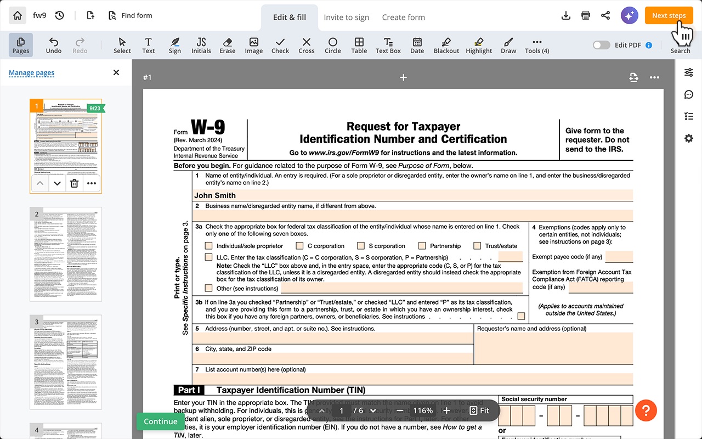This screenshot has width=702, height=439.
Task: Check the LLC box
Action: (x=208, y=257)
